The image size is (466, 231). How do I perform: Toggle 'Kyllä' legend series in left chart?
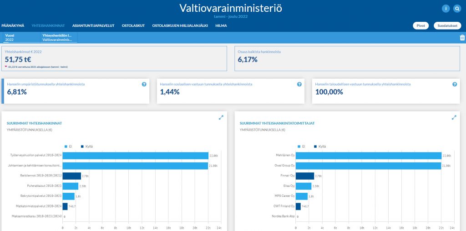pyautogui.click(x=86, y=146)
